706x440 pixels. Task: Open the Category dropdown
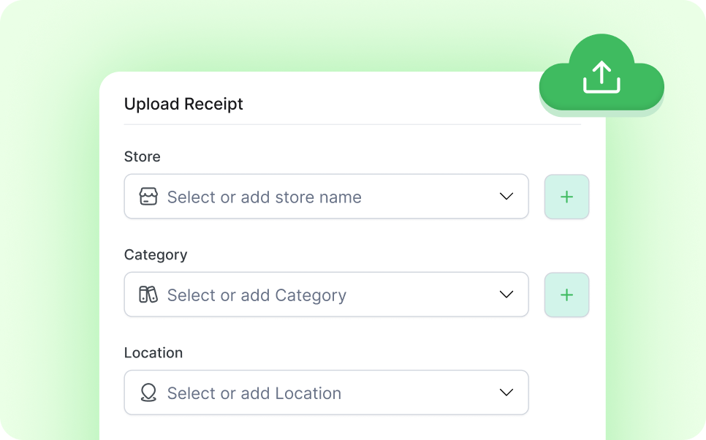pos(506,295)
